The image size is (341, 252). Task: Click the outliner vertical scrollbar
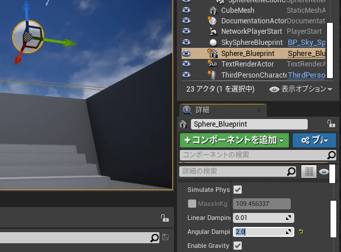(x=330, y=50)
